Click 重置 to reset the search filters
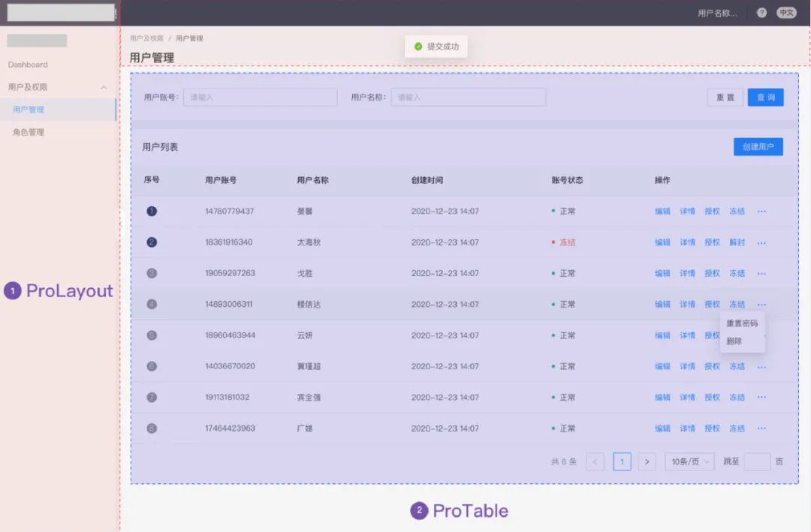Viewport: 811px width, 532px height. tap(724, 97)
